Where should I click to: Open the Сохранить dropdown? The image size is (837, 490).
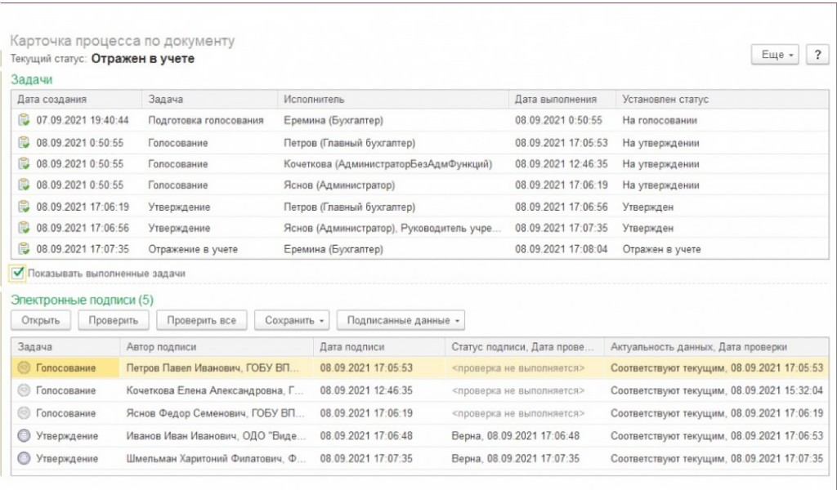pyautogui.click(x=295, y=320)
